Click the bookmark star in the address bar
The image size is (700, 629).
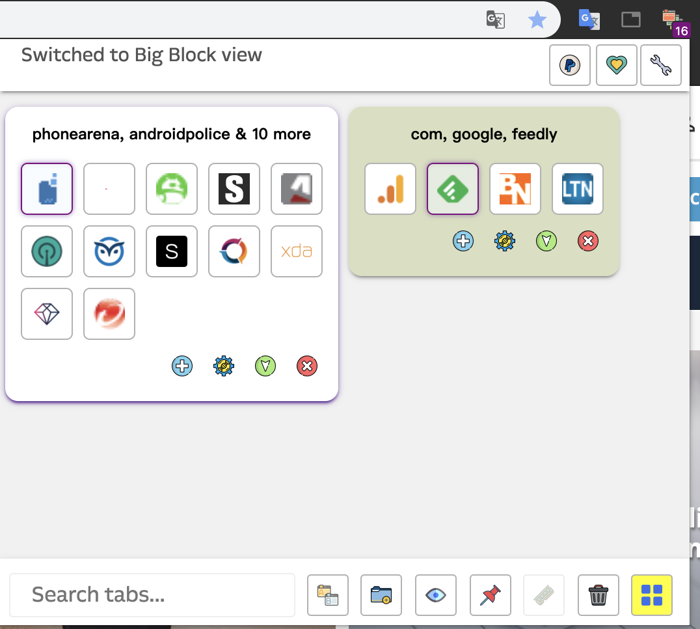(x=537, y=20)
